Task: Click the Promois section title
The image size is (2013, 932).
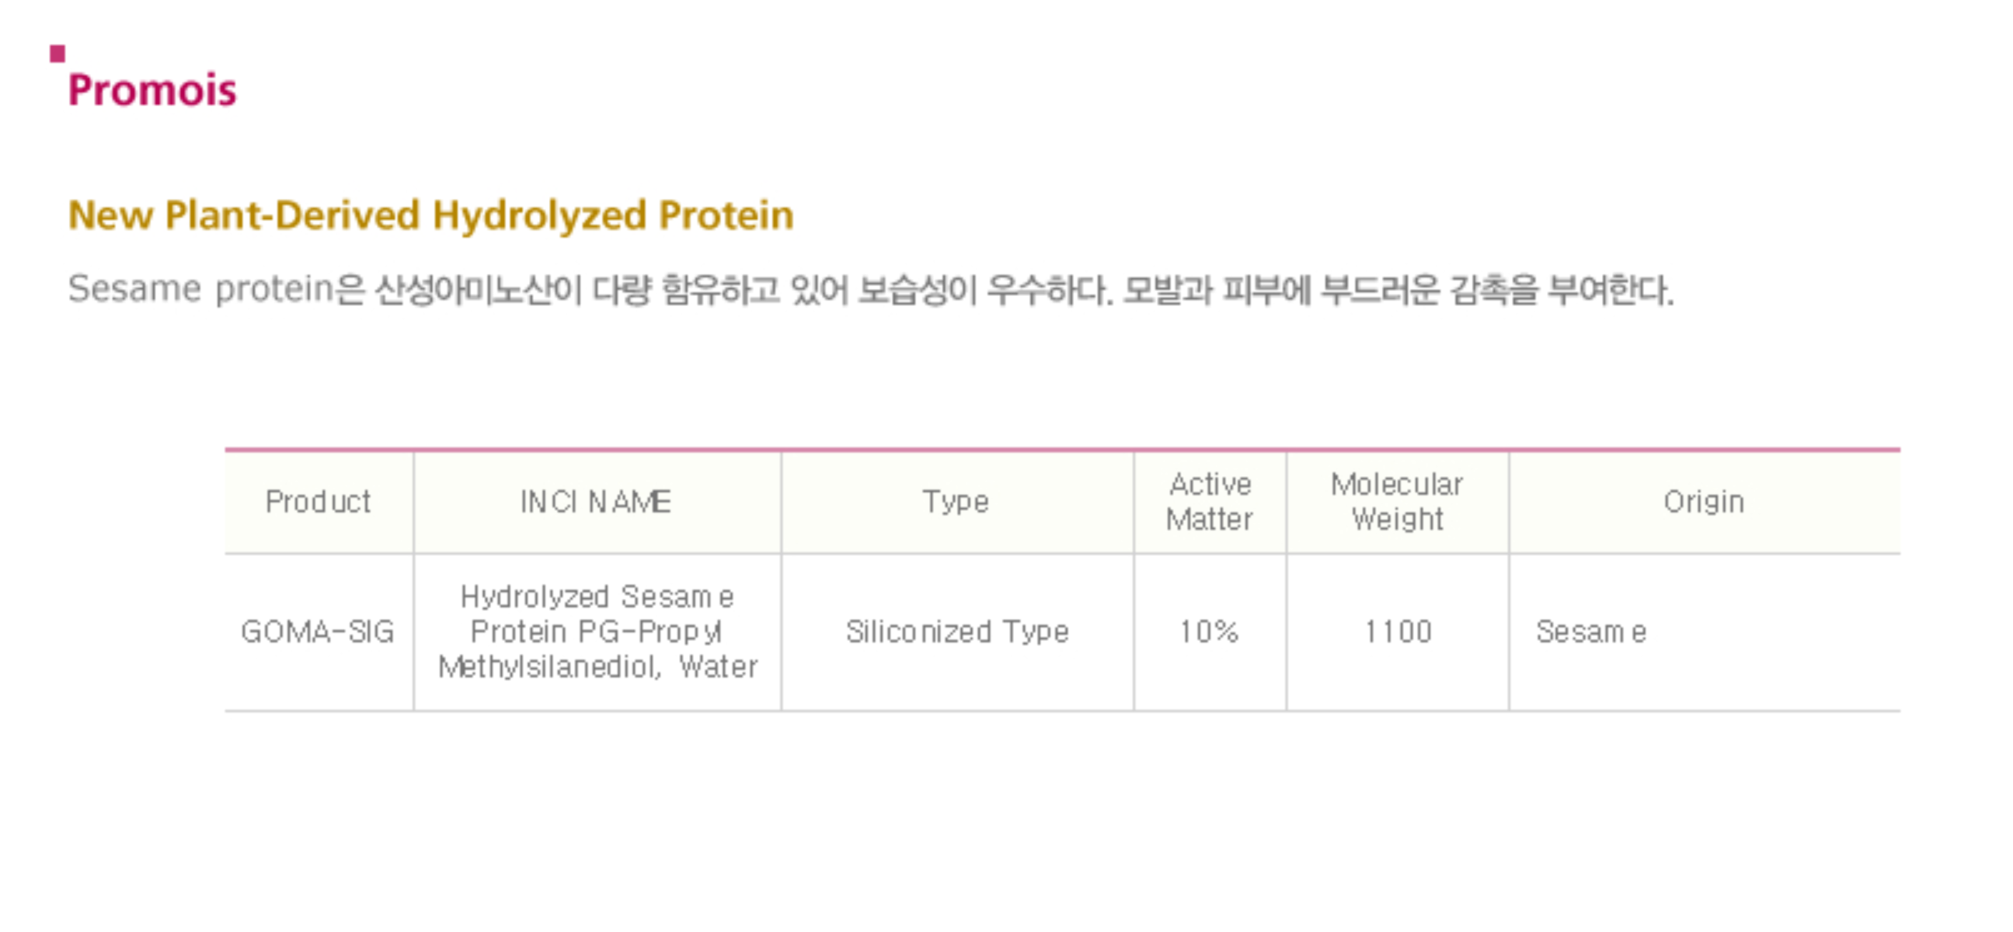Action: [152, 90]
